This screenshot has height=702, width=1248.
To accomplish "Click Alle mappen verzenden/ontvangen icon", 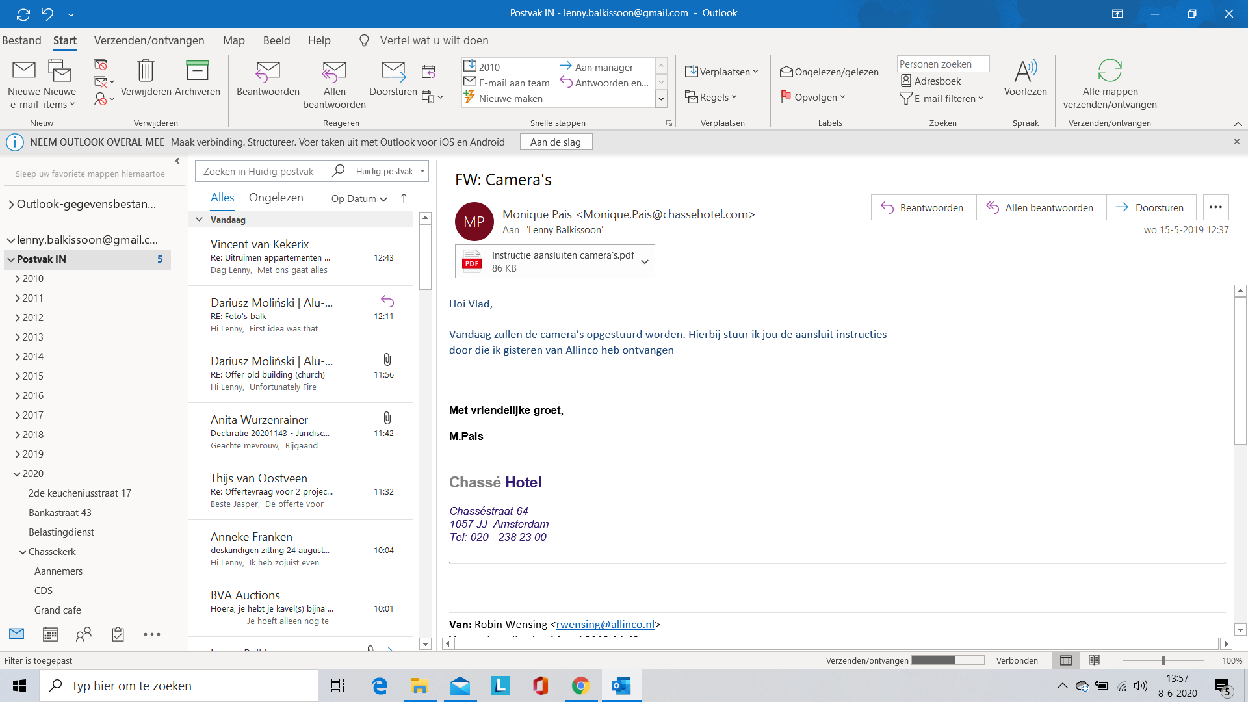I will 1110,71.
